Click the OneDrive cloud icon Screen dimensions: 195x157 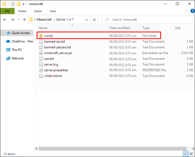click(8, 41)
